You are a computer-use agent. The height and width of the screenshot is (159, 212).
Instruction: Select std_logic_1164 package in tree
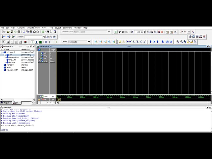pos(12,70)
